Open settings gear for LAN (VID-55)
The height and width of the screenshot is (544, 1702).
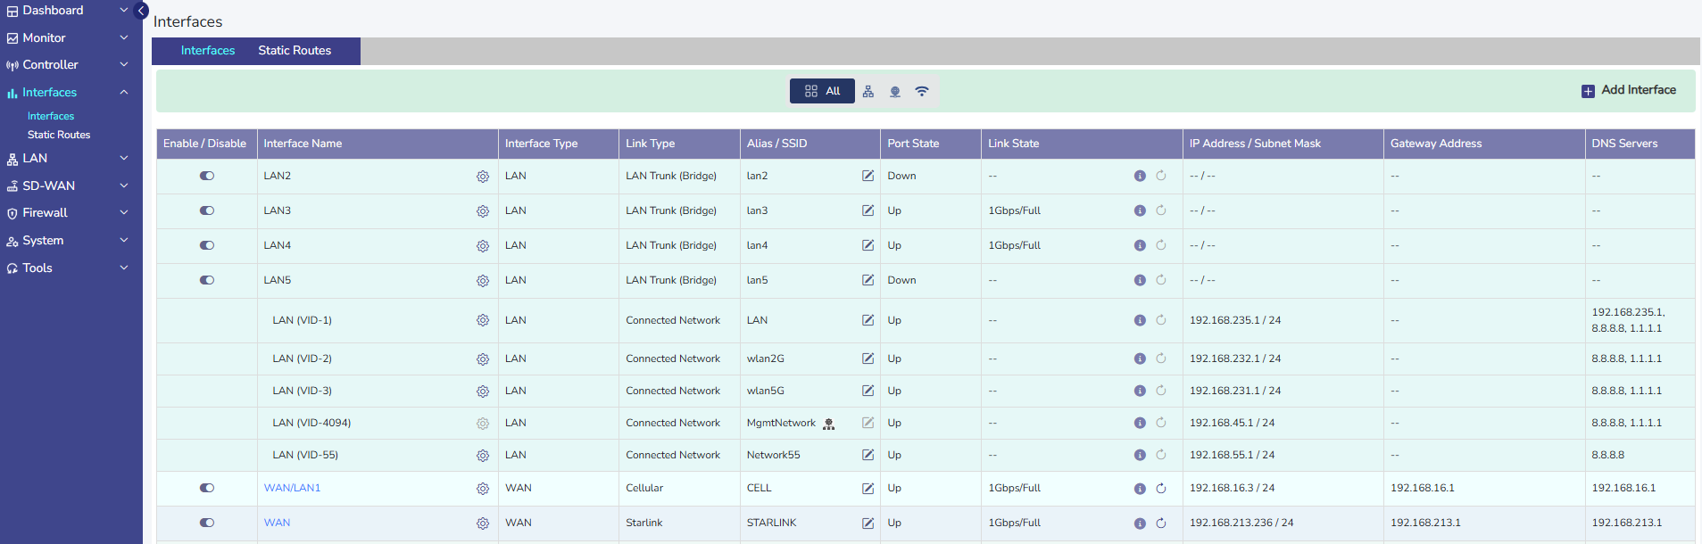[x=483, y=456]
